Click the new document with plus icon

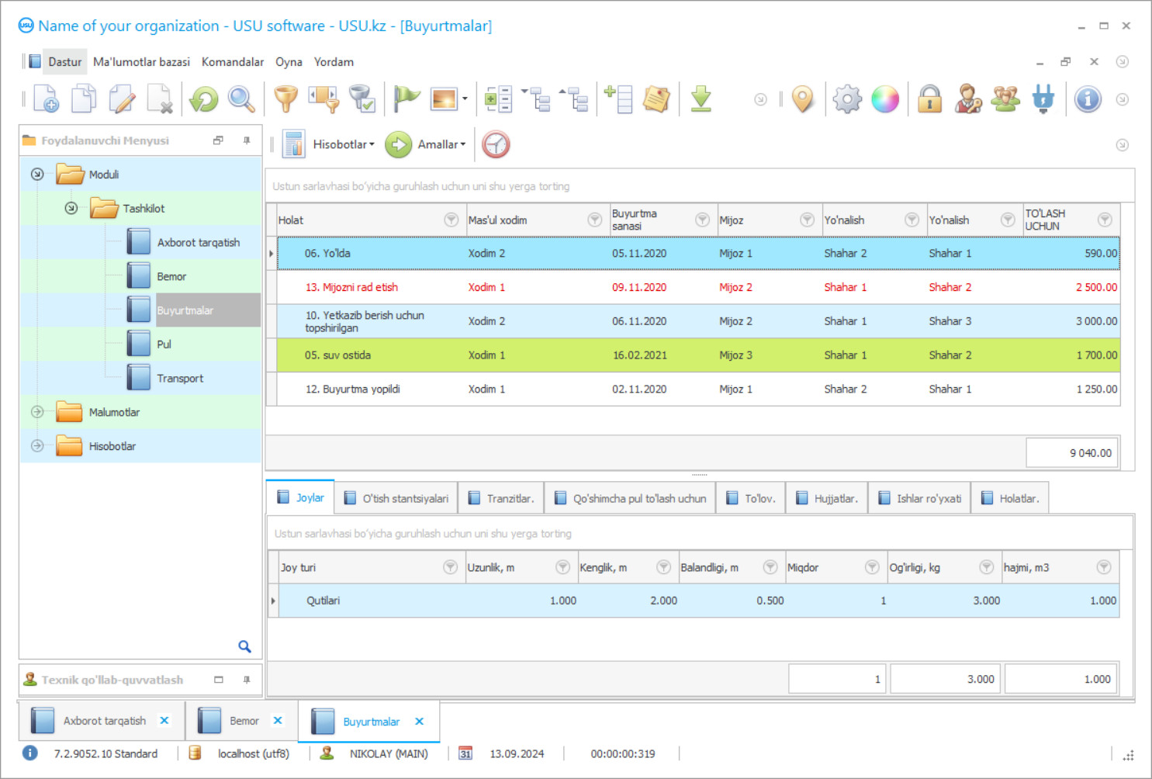[x=46, y=99]
